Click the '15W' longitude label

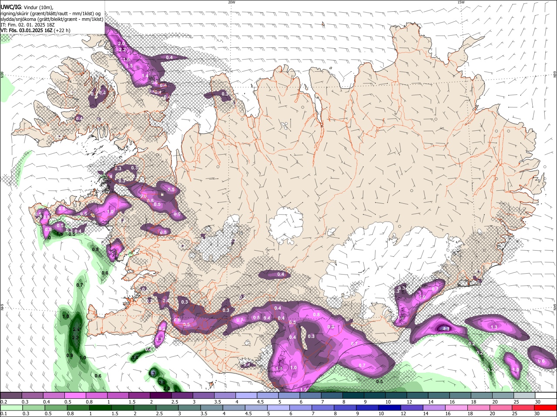click(461, 2)
